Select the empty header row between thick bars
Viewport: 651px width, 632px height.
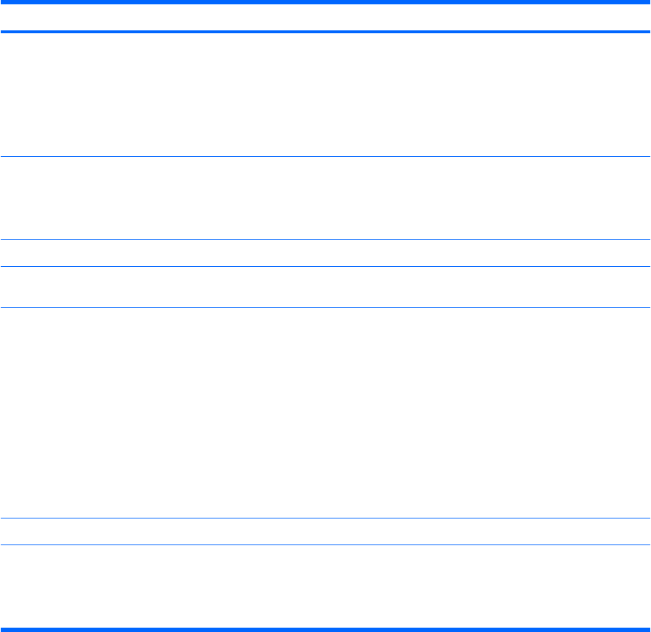(x=325, y=17)
